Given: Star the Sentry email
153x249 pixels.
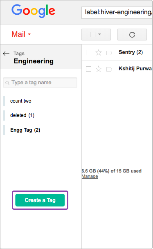Looking at the screenshot, I should coord(99,53).
